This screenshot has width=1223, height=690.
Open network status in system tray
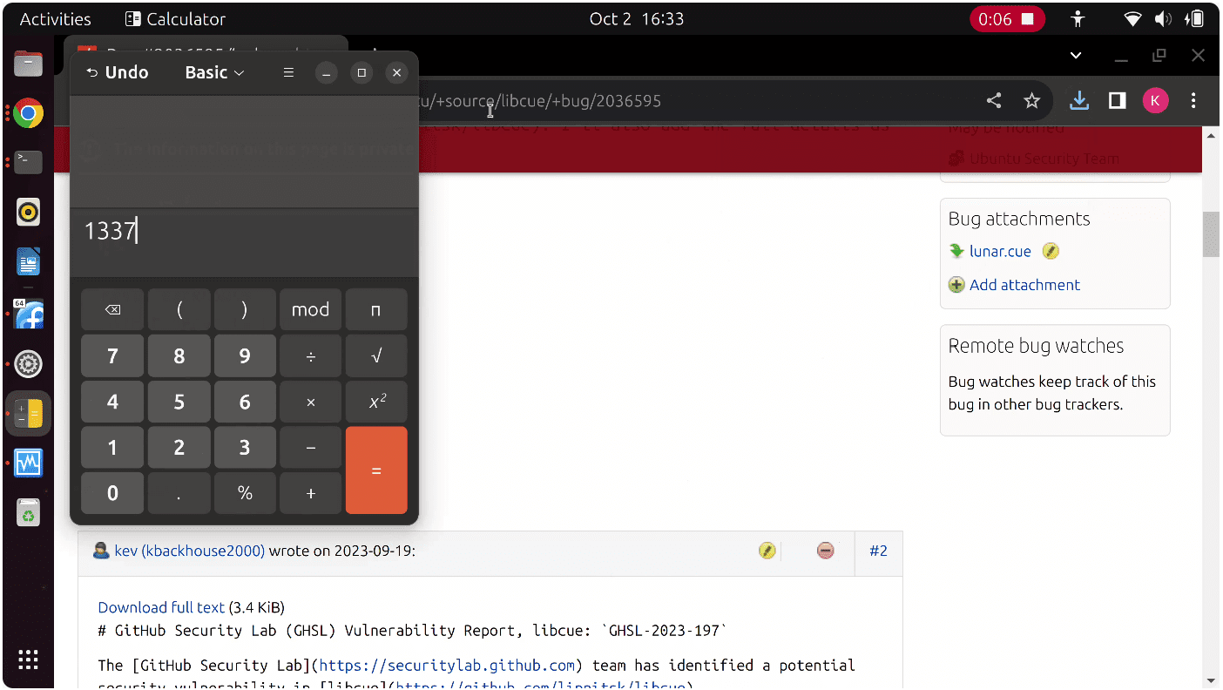(1132, 18)
